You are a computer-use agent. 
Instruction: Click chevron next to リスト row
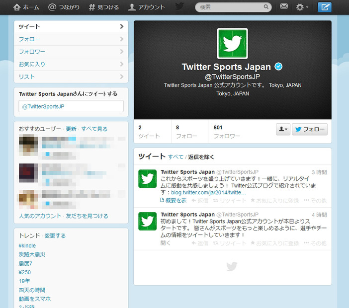pos(121,77)
